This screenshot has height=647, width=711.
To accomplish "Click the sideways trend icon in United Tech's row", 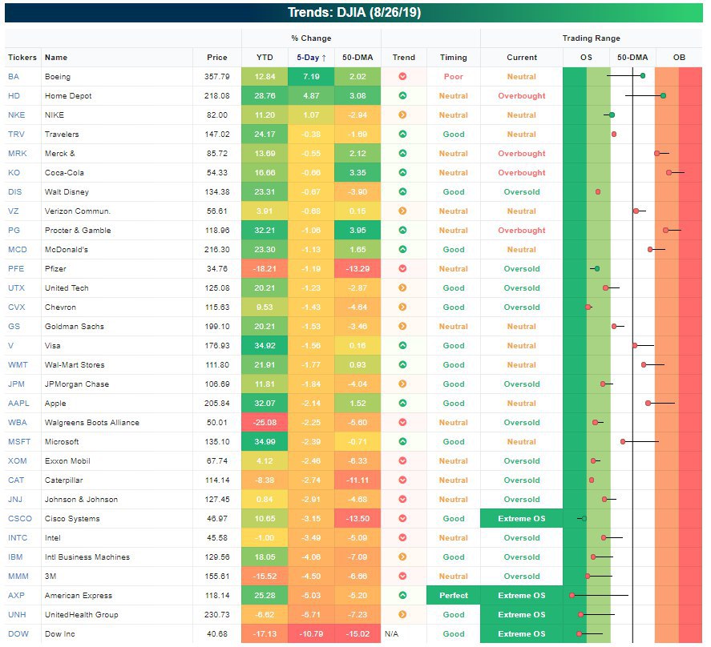I will tap(402, 287).
